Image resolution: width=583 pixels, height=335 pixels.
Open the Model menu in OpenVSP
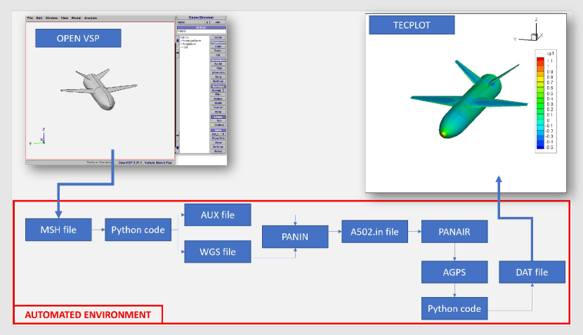(77, 18)
